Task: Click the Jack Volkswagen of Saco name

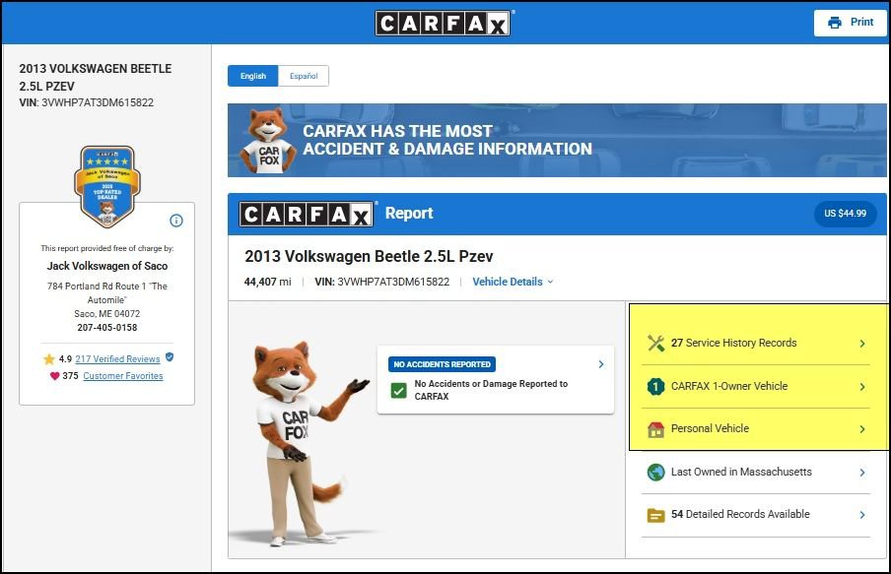Action: point(107,266)
